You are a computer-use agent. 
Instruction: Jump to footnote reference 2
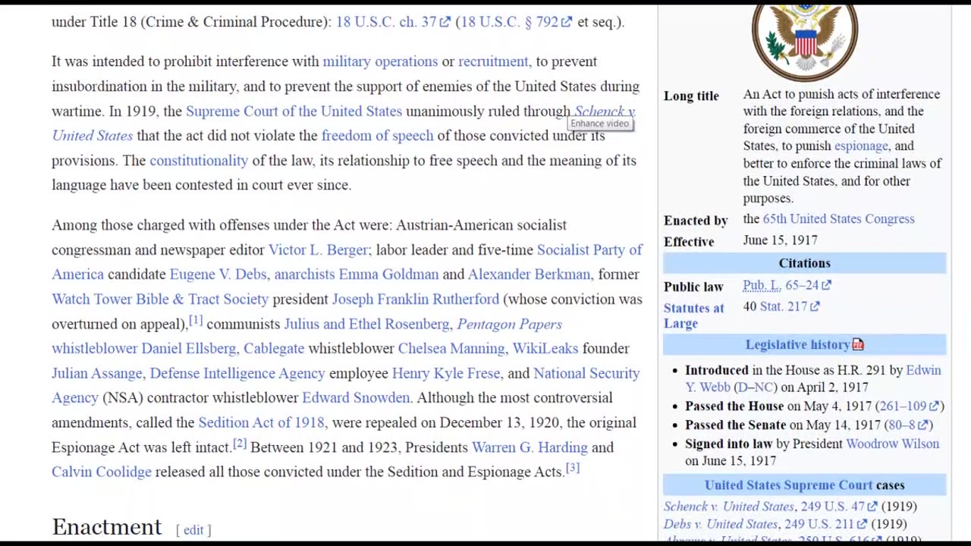(240, 444)
